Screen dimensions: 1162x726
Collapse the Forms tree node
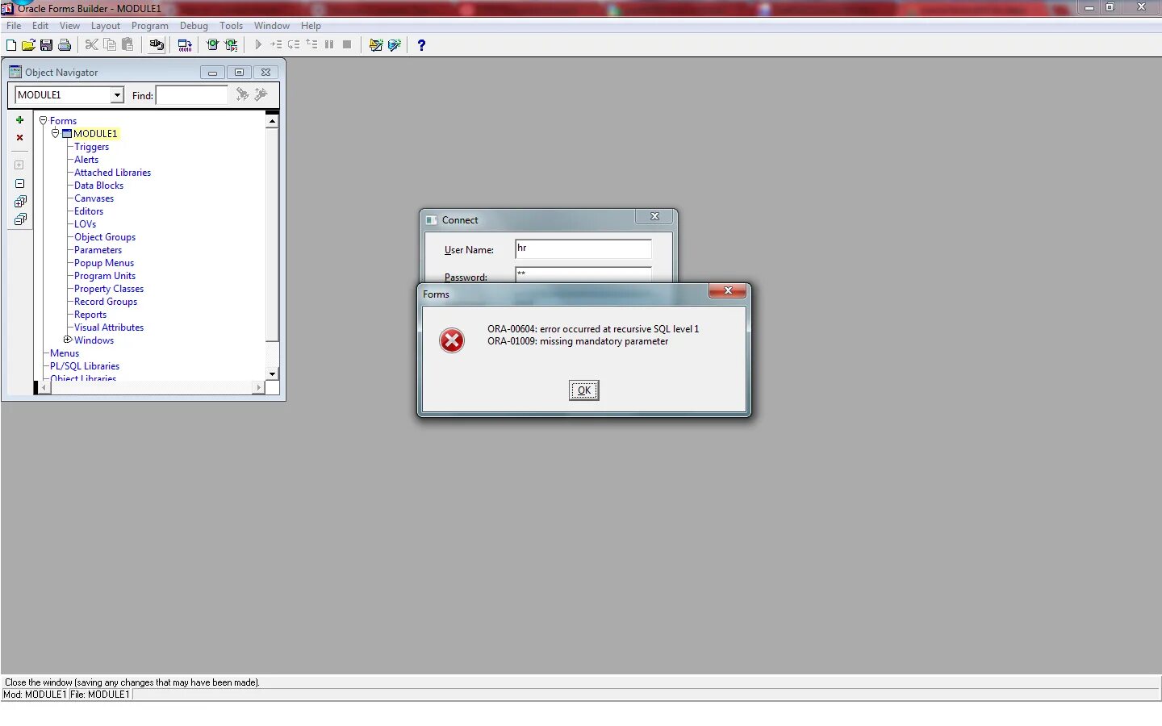tap(44, 120)
